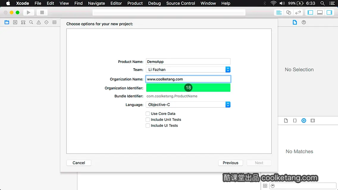The width and height of the screenshot is (338, 190).
Task: Open the Media library
Action: click(313, 121)
